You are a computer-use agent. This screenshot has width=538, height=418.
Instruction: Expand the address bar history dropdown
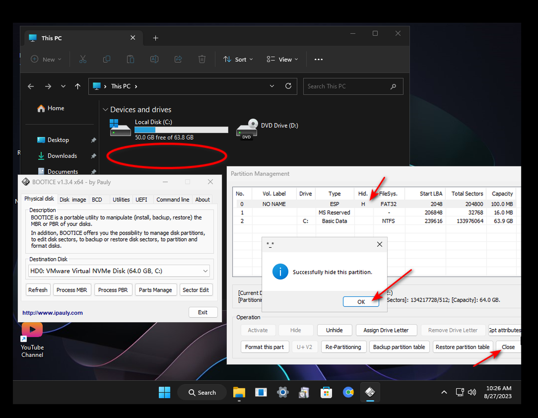coord(272,86)
